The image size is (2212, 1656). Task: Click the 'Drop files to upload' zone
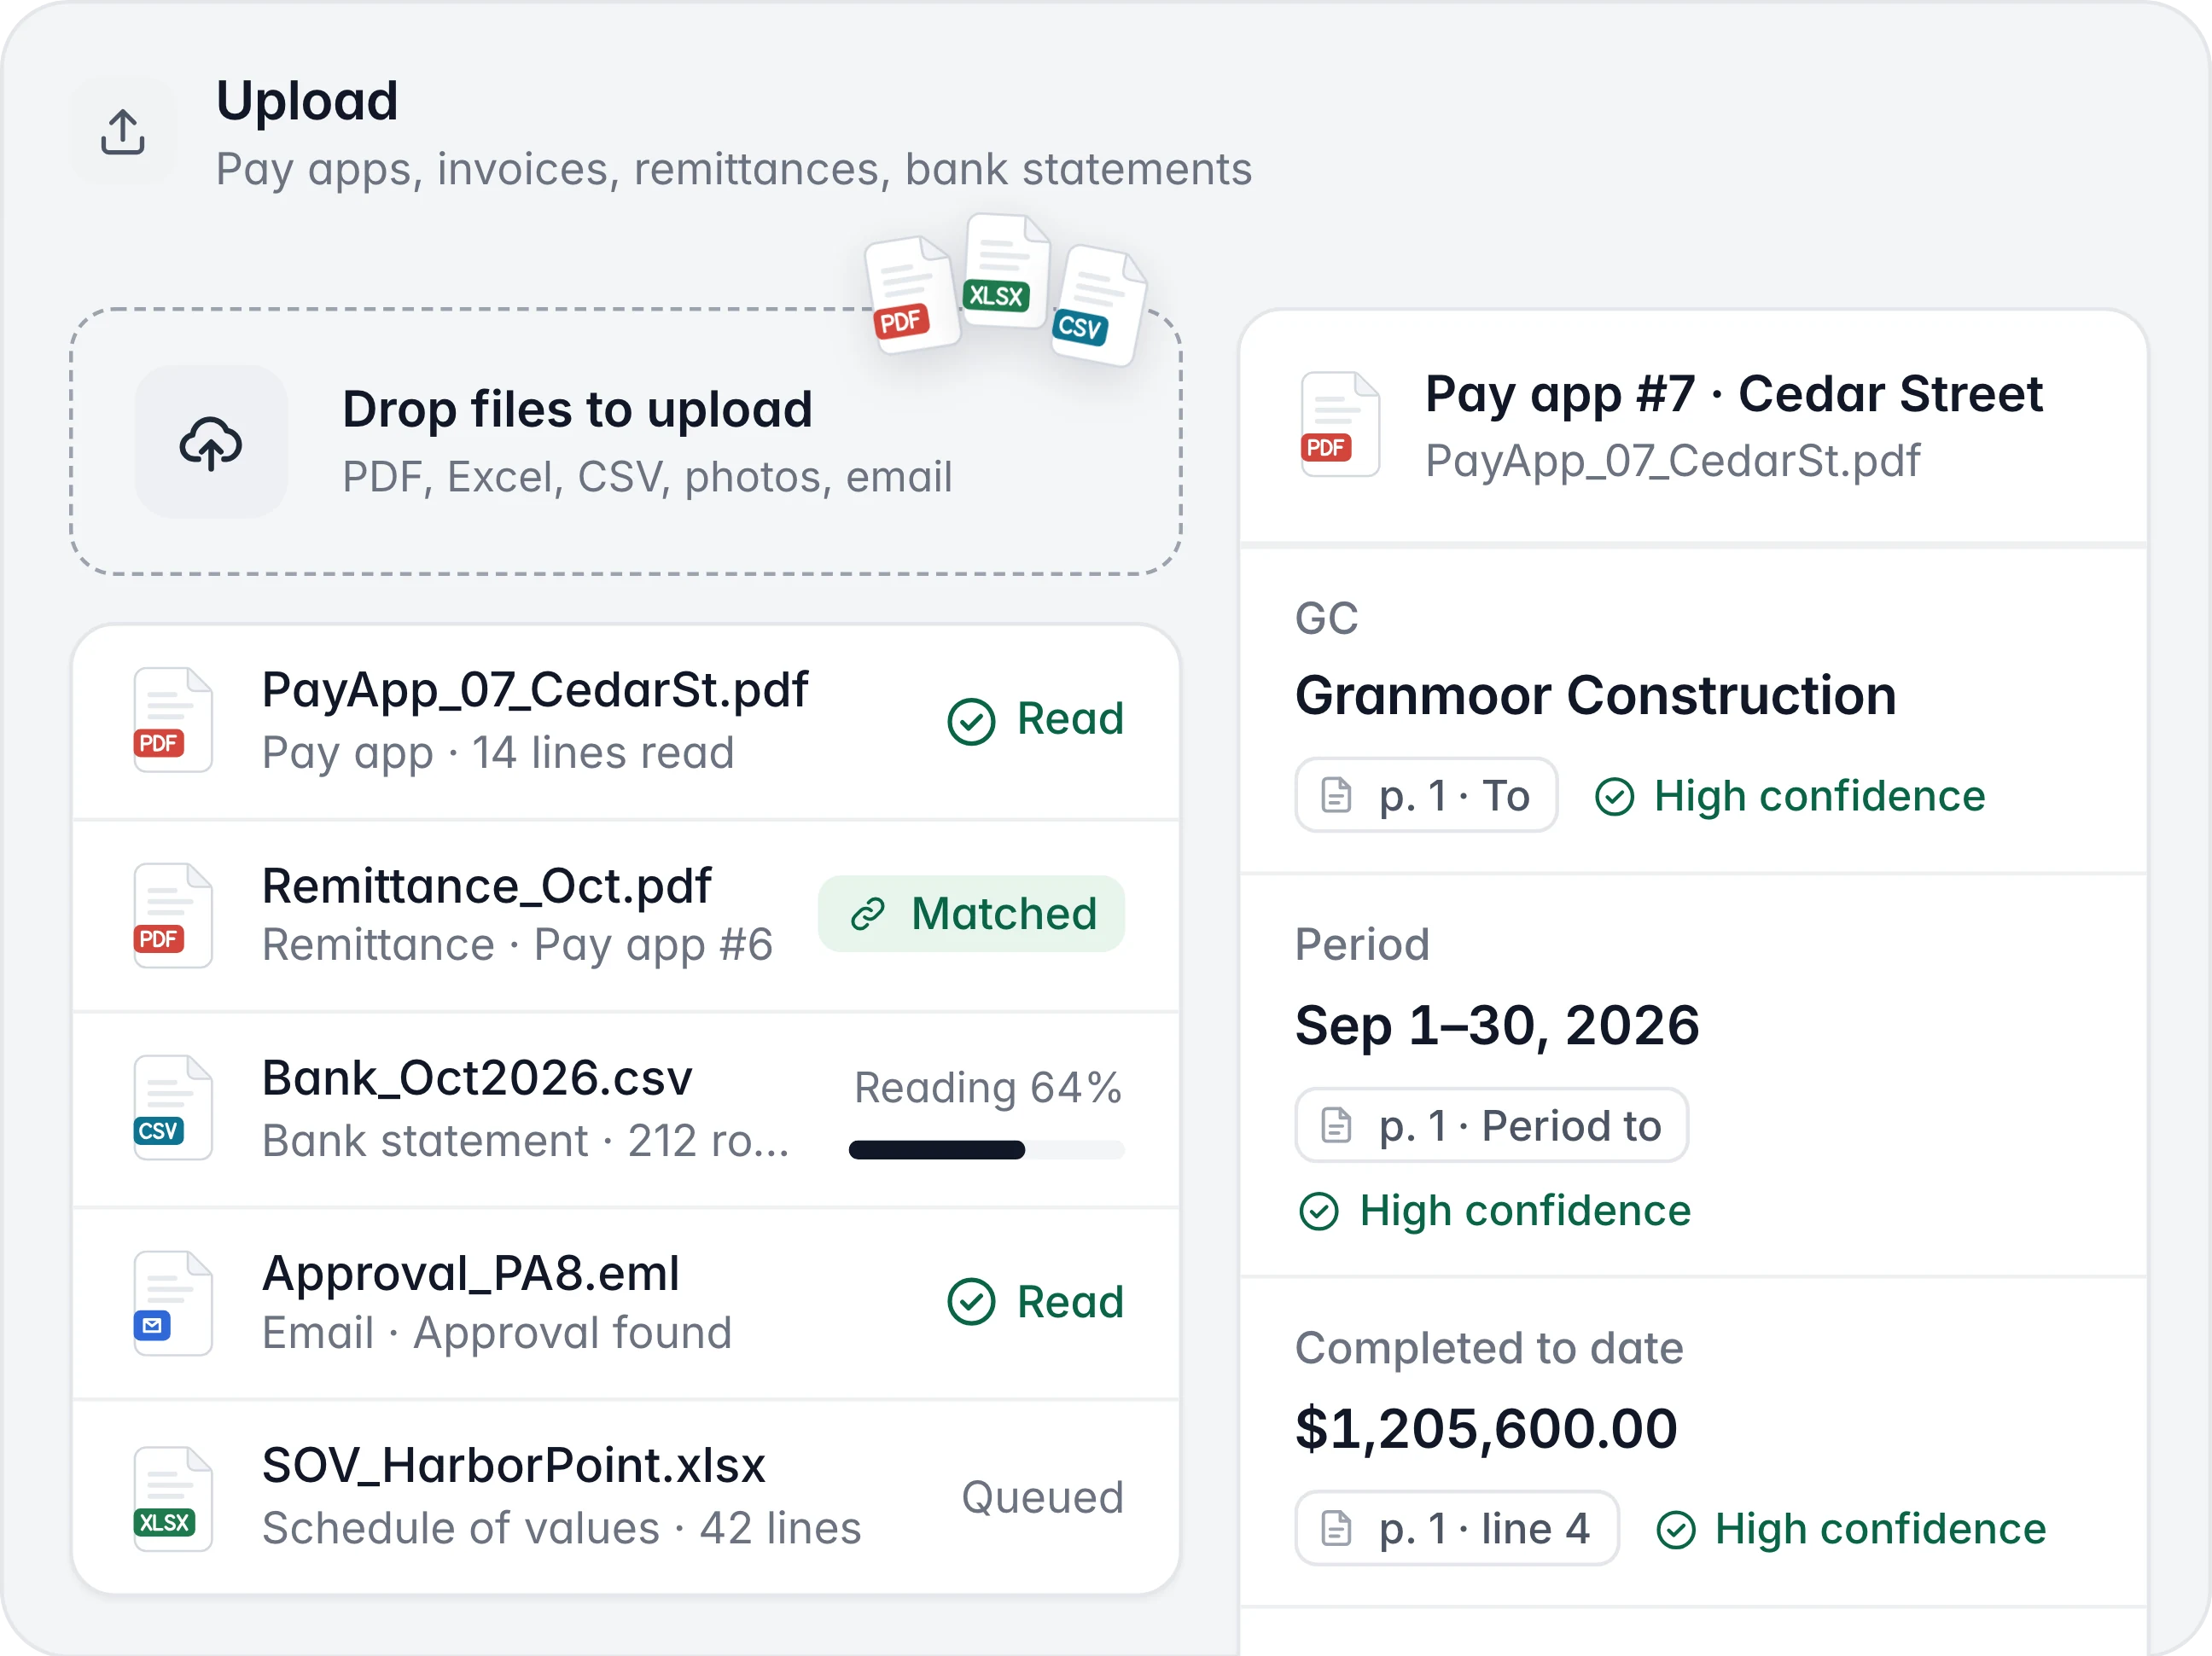pos(626,442)
